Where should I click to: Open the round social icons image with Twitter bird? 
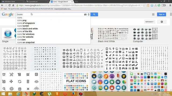tap(109, 81)
